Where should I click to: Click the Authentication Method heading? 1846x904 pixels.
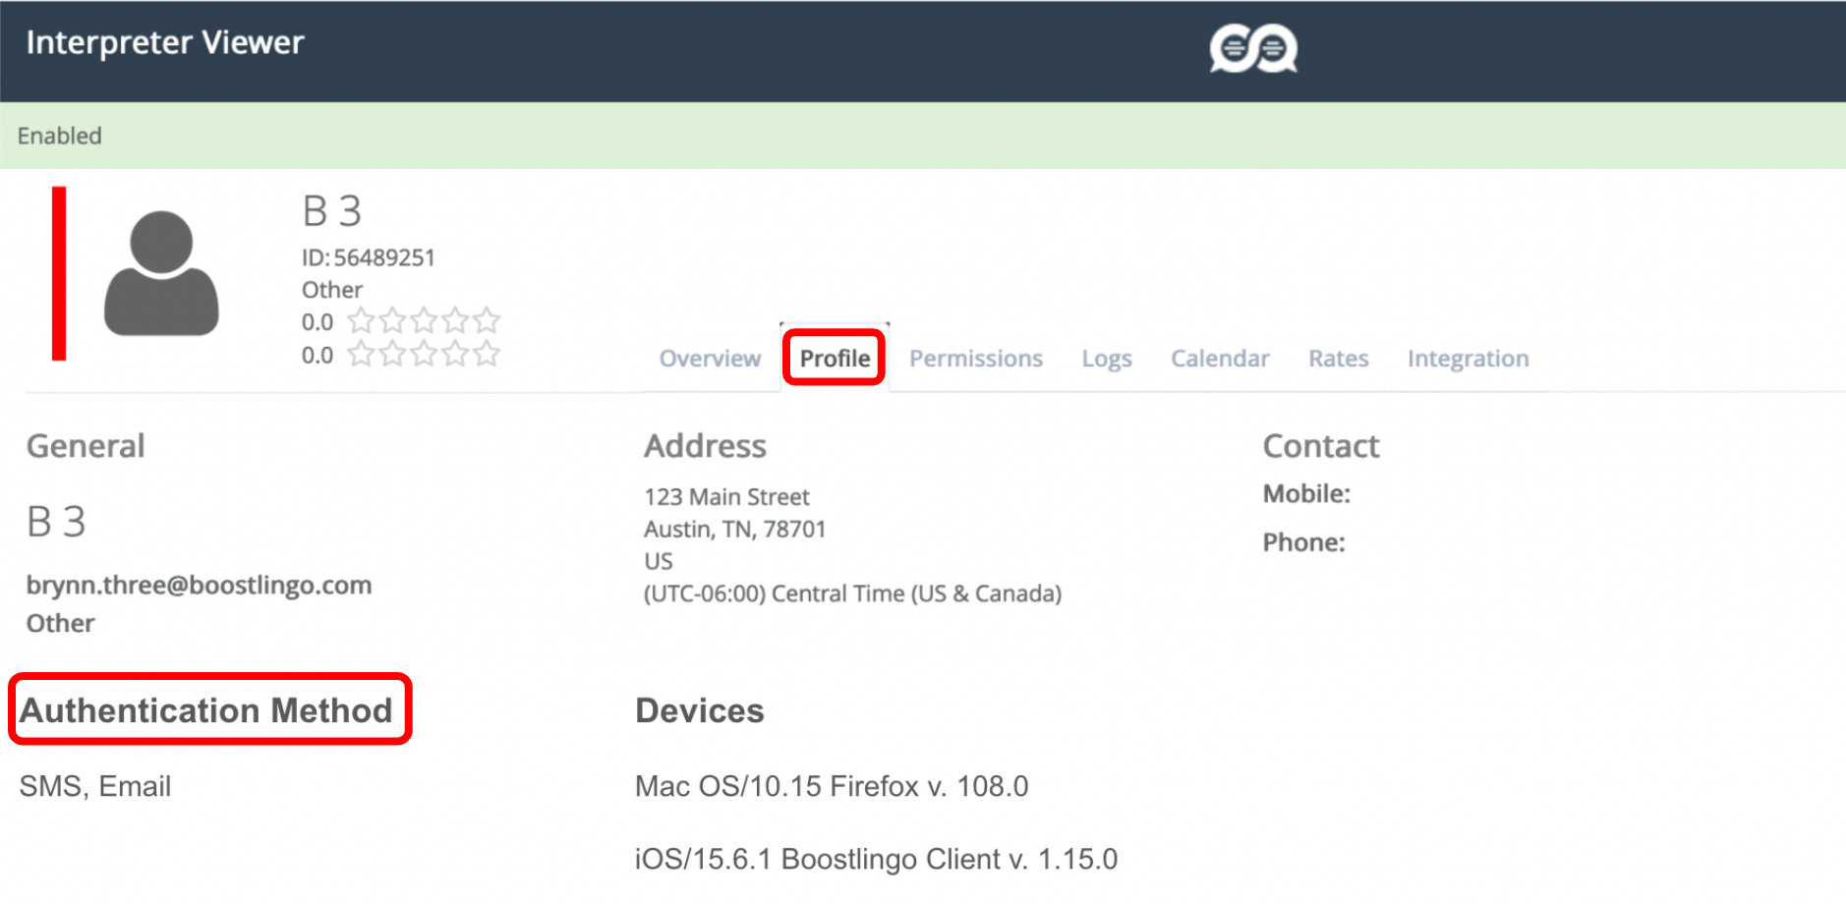click(x=206, y=709)
